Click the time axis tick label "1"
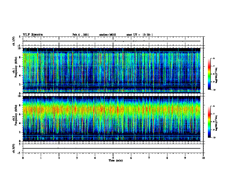The image size is (229, 177). click(x=41, y=158)
